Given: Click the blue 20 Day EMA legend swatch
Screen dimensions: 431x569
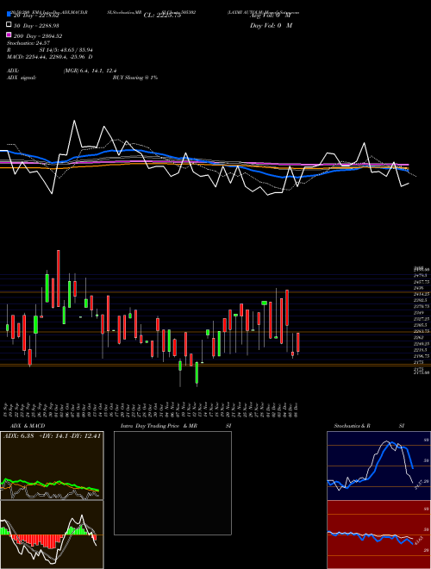Looking at the screenshot, I should [x=9, y=14].
